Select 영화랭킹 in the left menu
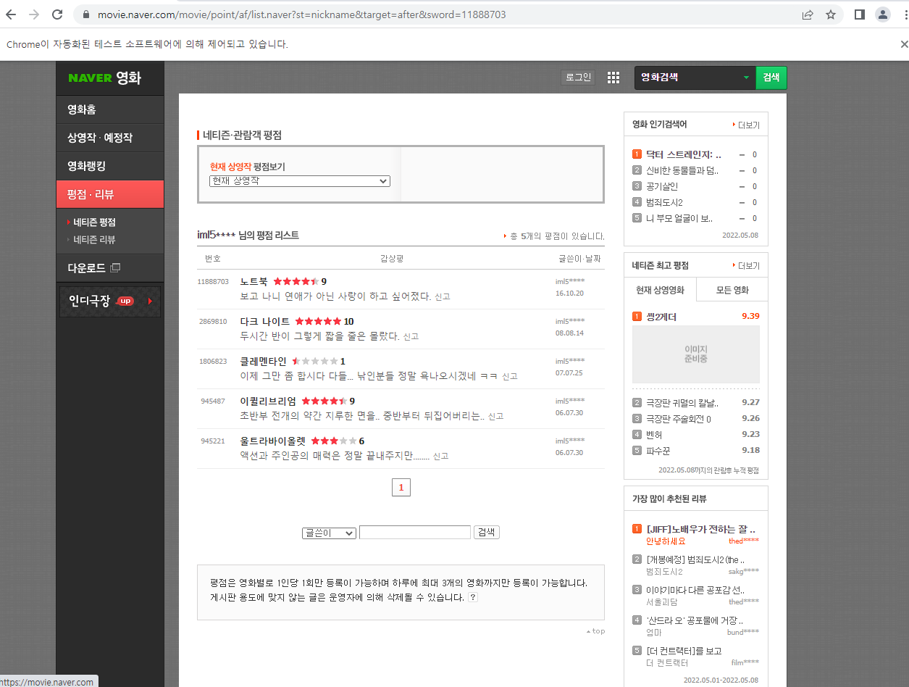Screen dimensions: 909x687 [110, 166]
